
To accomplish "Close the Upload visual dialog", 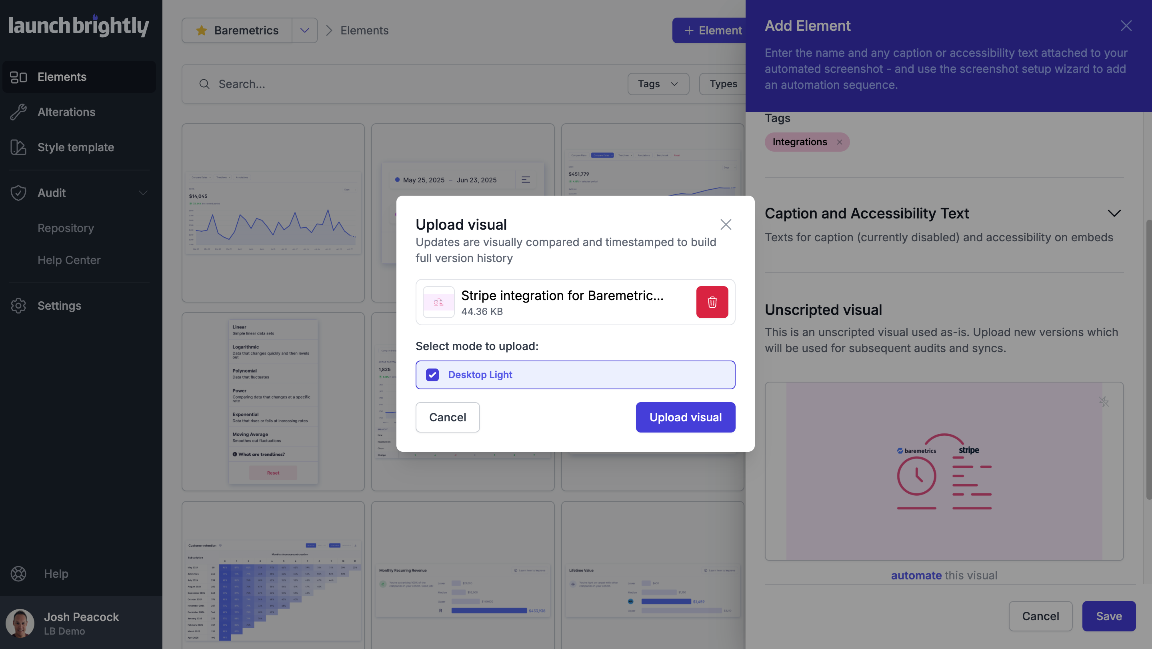I will click(726, 224).
